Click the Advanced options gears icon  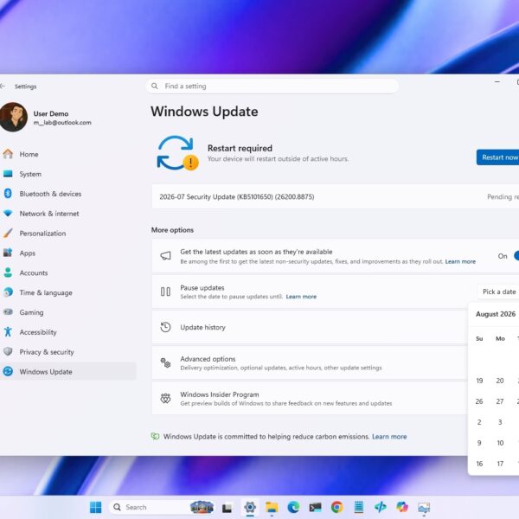(165, 363)
